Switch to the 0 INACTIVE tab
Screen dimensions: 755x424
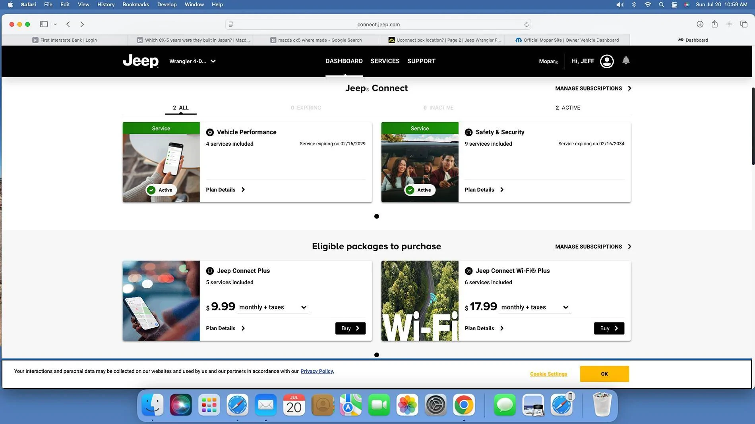(x=438, y=108)
